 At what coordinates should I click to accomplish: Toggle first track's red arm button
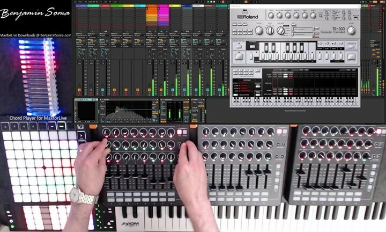(79, 95)
